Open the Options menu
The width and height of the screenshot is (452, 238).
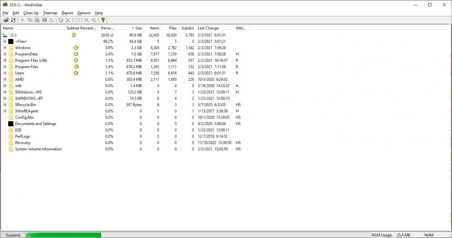coord(84,13)
